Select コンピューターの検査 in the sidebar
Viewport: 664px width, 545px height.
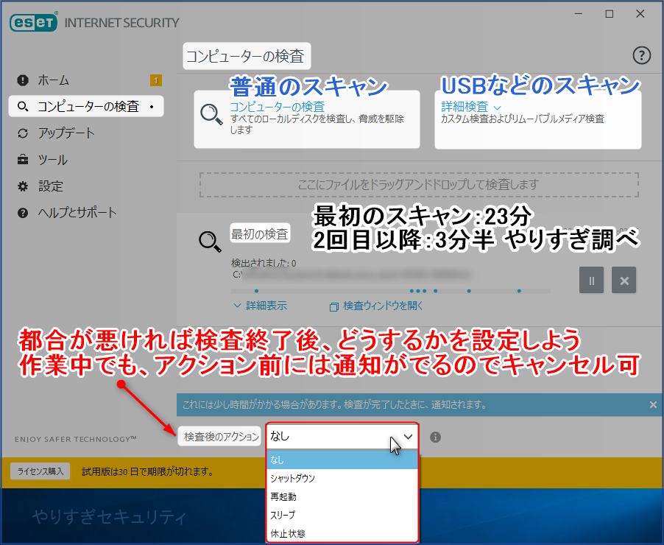[x=86, y=106]
